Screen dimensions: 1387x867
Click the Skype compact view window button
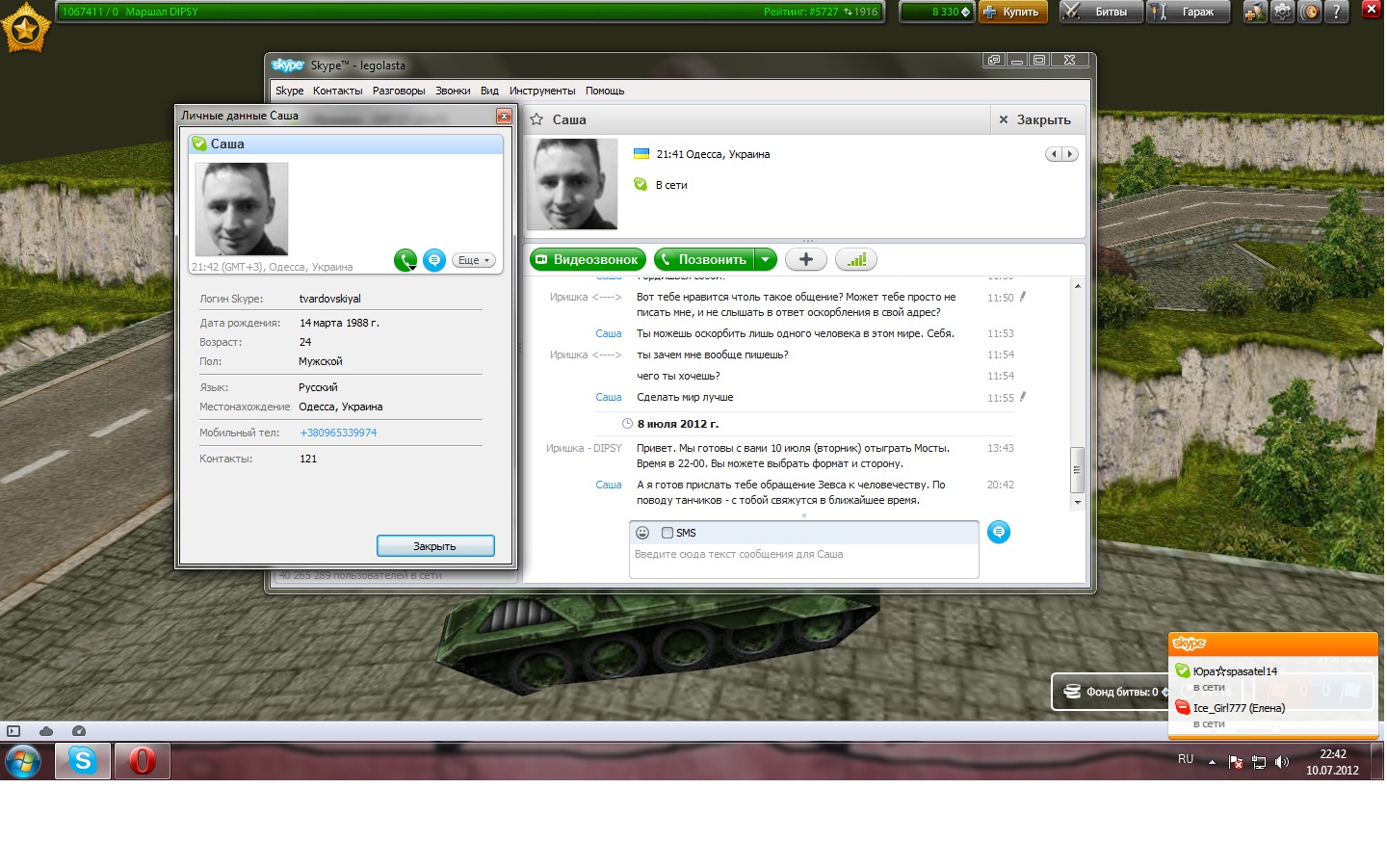993,60
